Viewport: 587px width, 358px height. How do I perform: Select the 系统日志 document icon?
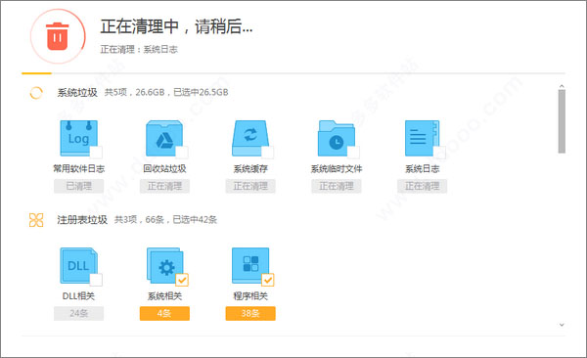coord(423,138)
